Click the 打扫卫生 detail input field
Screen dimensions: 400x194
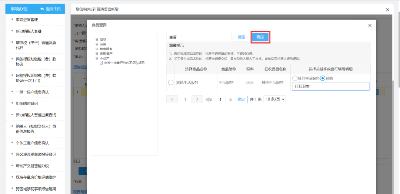(330, 86)
